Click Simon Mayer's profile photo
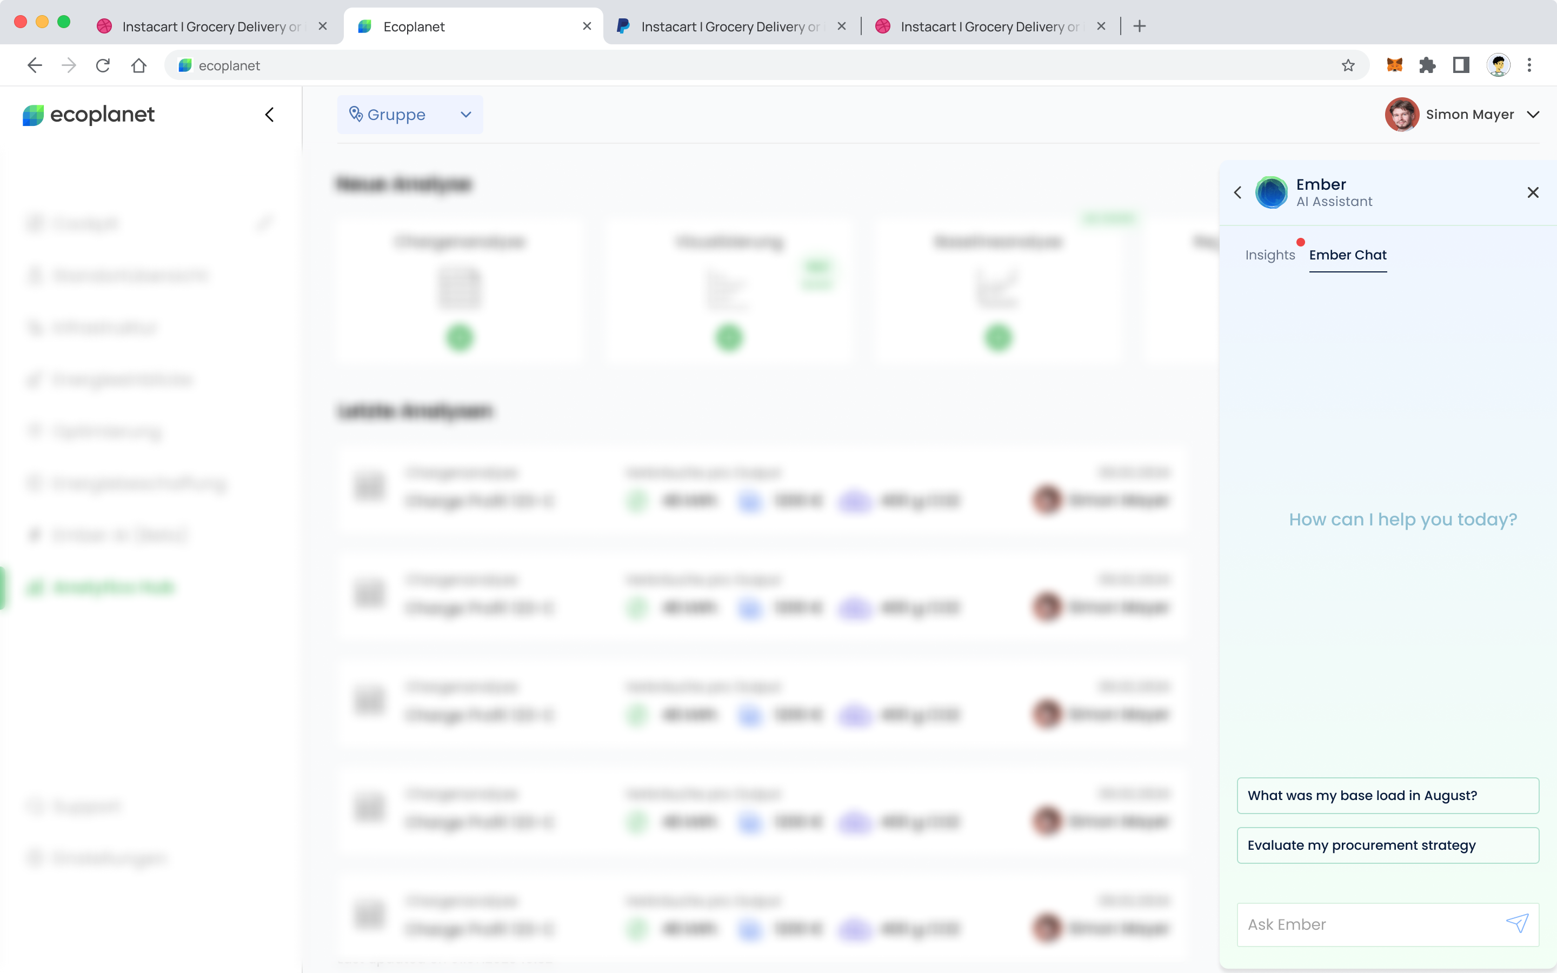Screen dimensions: 1557x973 (1402, 115)
